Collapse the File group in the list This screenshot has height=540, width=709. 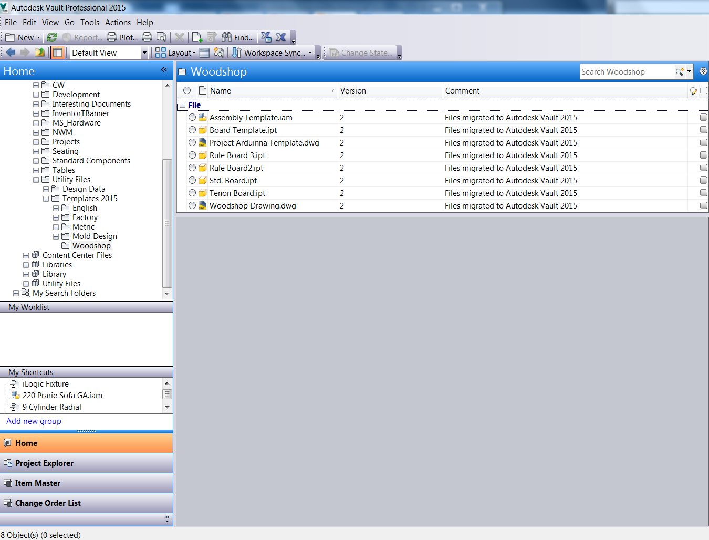pos(182,105)
